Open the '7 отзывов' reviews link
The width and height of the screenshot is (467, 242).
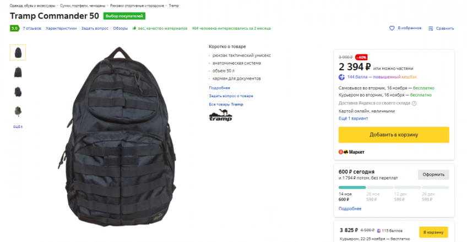(x=32, y=29)
